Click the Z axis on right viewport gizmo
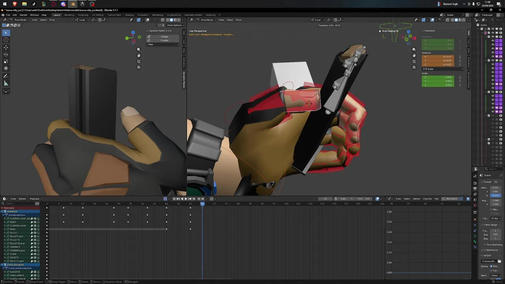505x284 pixels. pyautogui.click(x=408, y=32)
